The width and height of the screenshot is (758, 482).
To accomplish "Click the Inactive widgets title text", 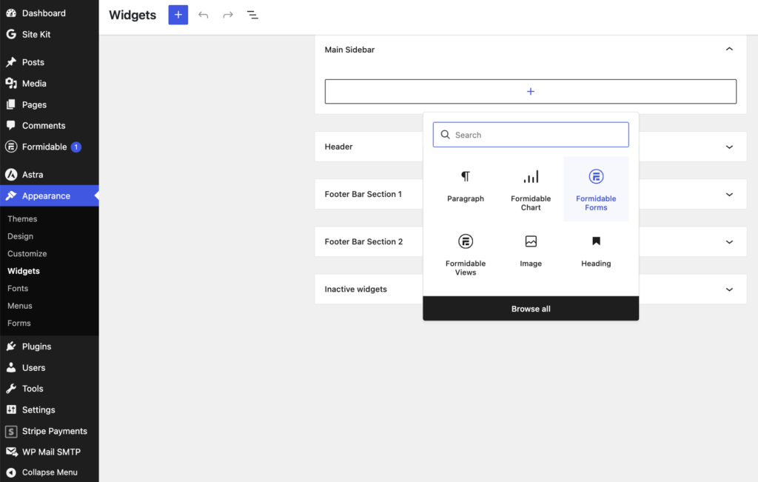I will pos(356,289).
